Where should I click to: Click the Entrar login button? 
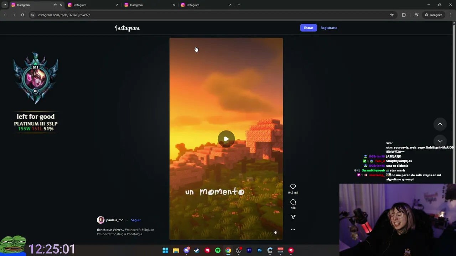(309, 28)
